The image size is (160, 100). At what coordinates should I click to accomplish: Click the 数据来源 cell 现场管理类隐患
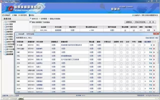66,56
